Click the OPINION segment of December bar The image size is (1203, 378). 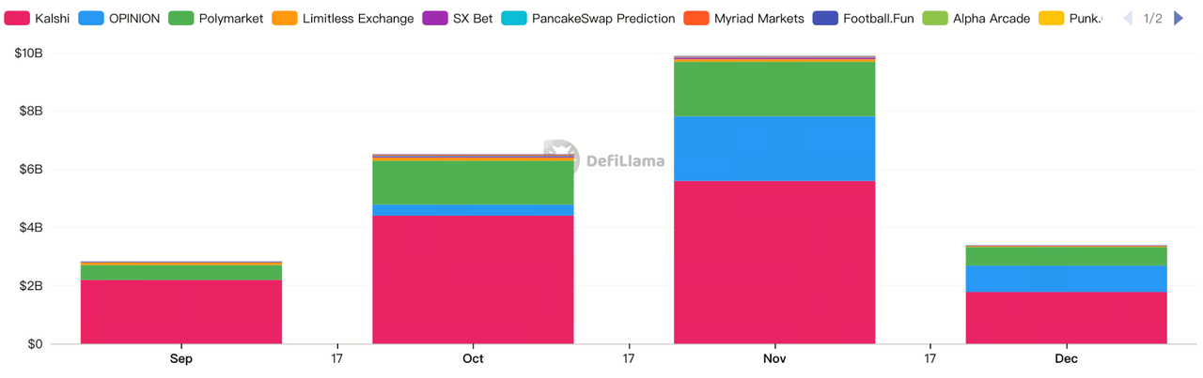1066,279
